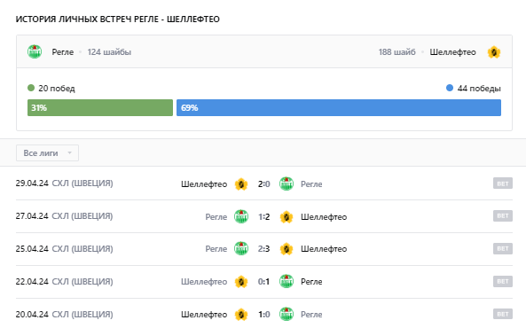Click Шеллефтео logo in 29.04.24 match row
The width and height of the screenshot is (526, 328).
241,184
